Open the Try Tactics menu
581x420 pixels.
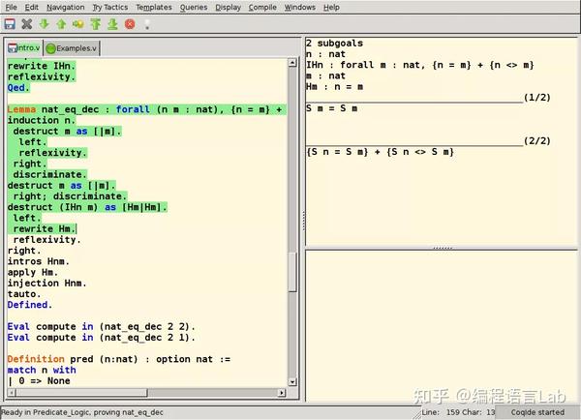(x=110, y=7)
